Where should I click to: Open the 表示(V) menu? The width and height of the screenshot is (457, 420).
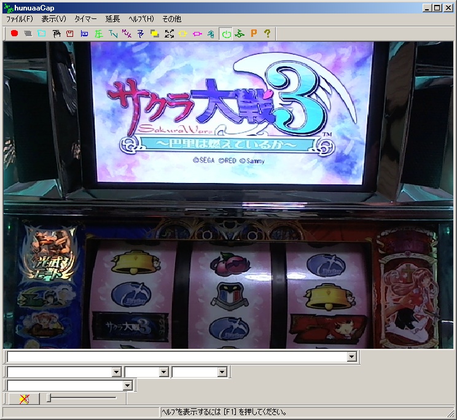(x=53, y=19)
